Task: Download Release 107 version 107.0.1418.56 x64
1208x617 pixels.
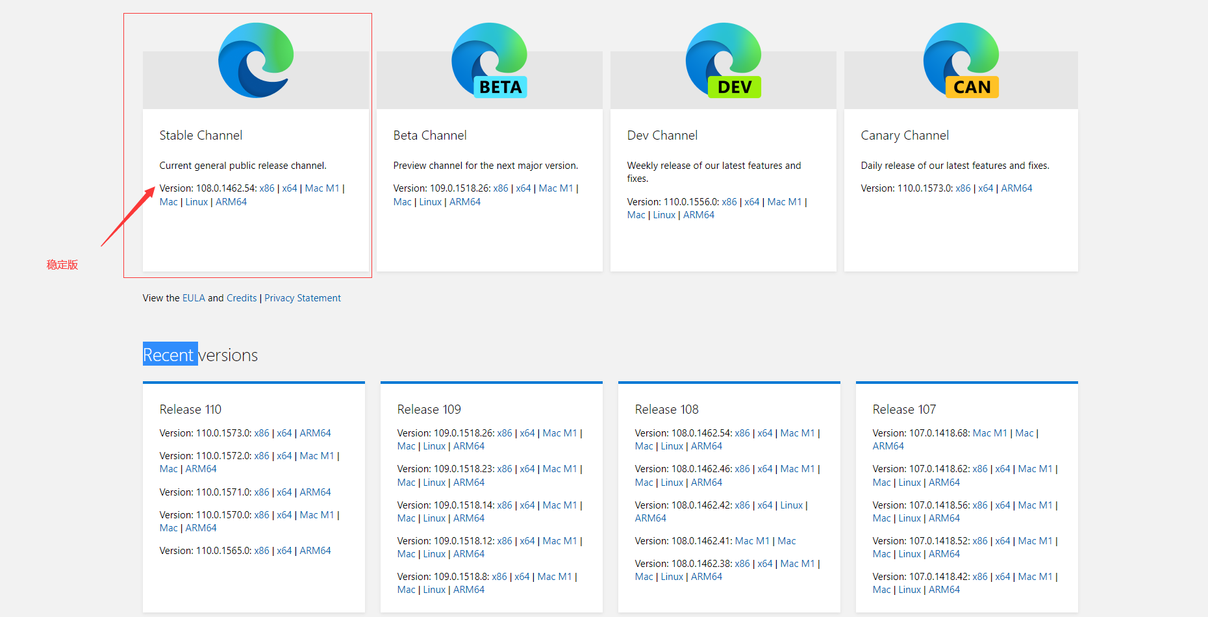Action: pos(1003,505)
